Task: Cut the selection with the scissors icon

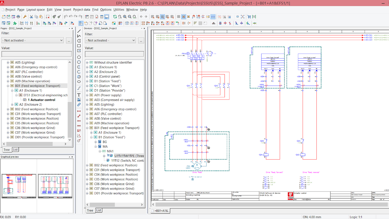Action: tap(32, 16)
